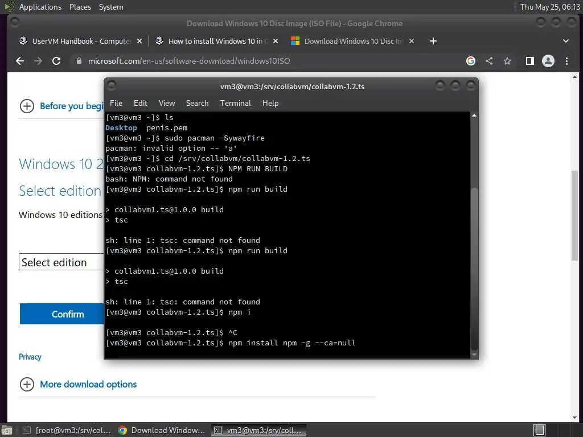Viewport: 583px width, 437px height.
Task: Select vm3@vm3 terminal taskbar item
Action: [x=259, y=430]
